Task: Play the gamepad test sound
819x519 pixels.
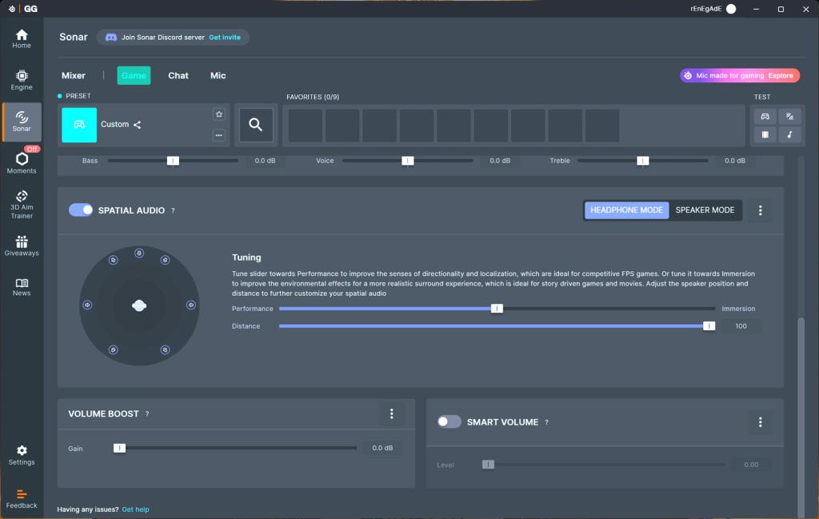Action: 765,116
